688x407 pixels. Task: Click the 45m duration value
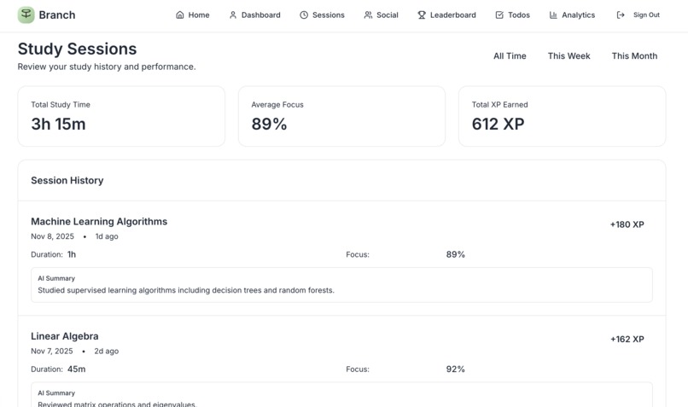coord(76,369)
